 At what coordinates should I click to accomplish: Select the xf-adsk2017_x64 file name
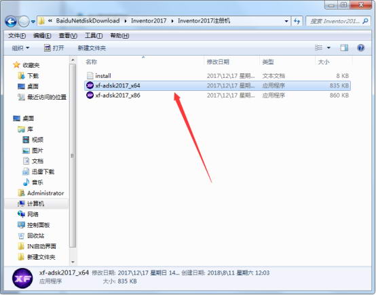[117, 85]
